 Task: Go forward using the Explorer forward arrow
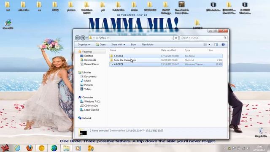pyautogui.click(x=83, y=38)
